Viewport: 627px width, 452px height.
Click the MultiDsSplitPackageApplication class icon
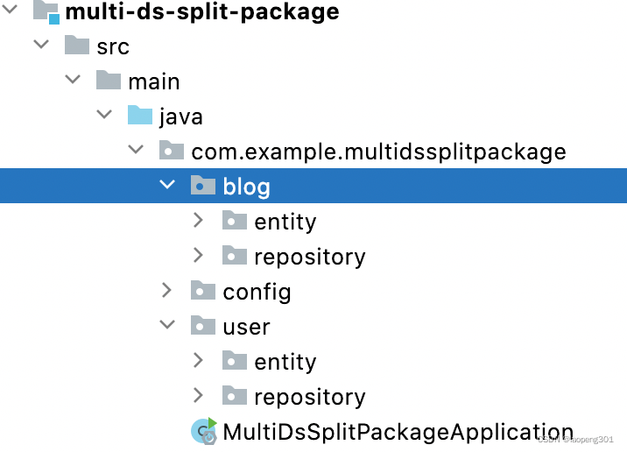coord(205,430)
